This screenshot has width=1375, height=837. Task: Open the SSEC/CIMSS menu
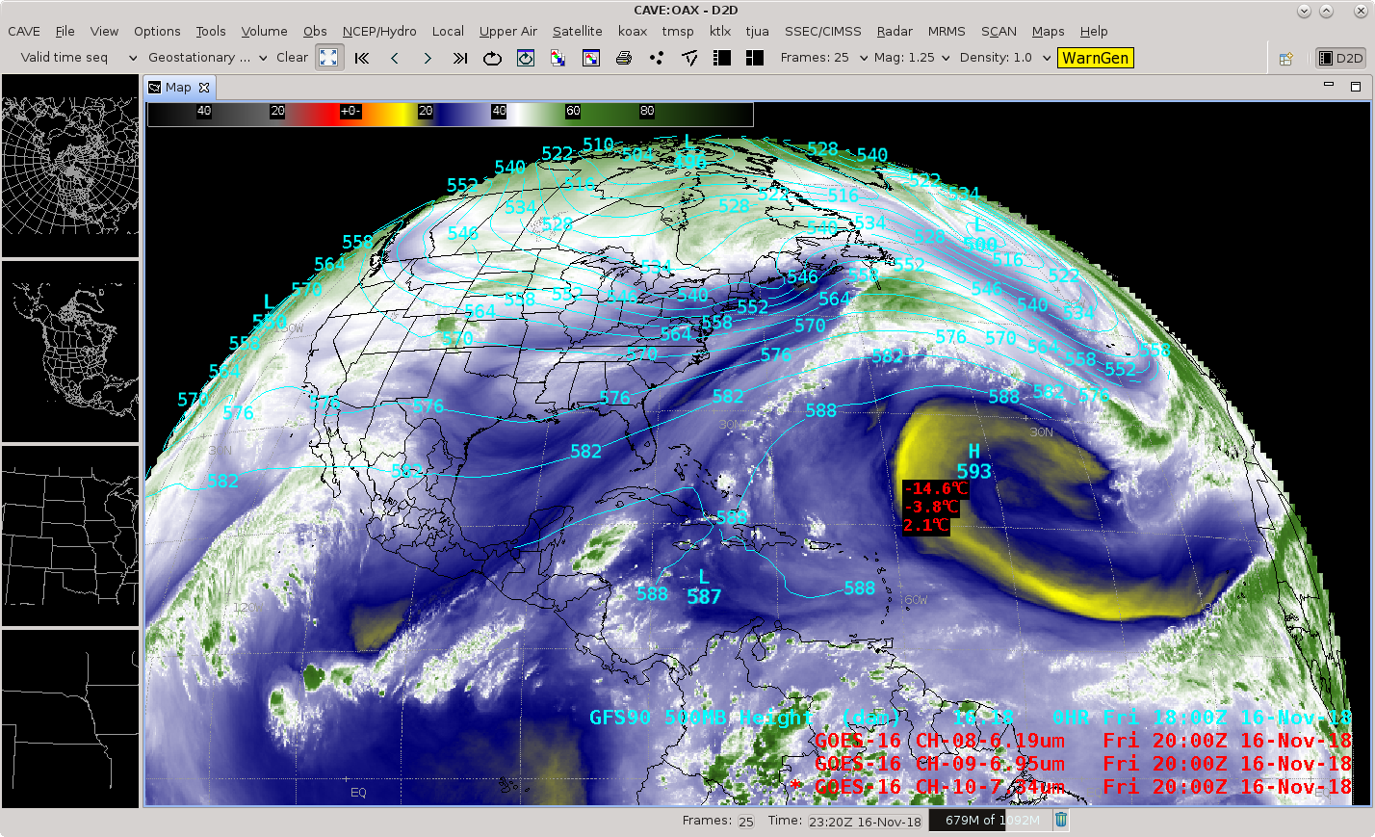coord(823,31)
